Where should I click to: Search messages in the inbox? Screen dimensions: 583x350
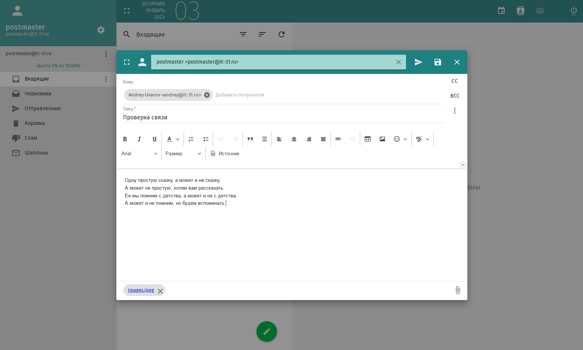[127, 34]
